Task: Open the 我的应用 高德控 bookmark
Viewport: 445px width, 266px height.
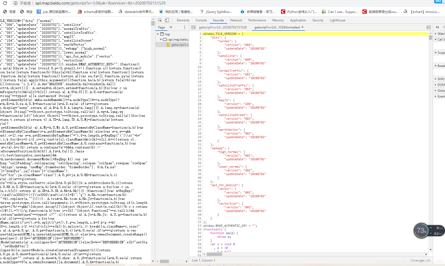Action: (x=176, y=12)
